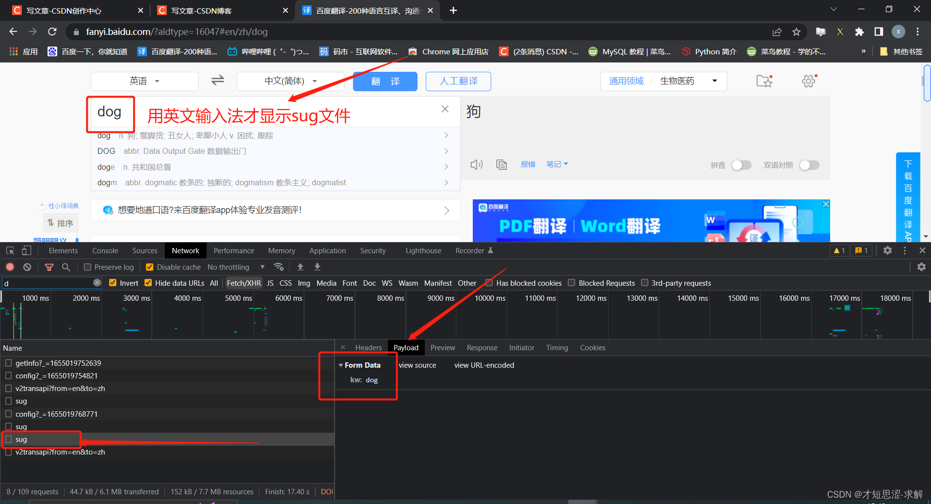The width and height of the screenshot is (931, 504).
Task: Copy the translation result
Action: point(501,164)
